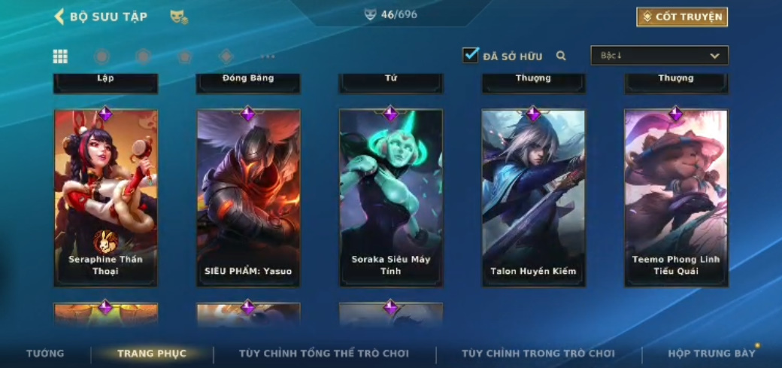Select the SIÊU PHẨM: Yasuo skin card
The height and width of the screenshot is (368, 782).
tap(248, 198)
